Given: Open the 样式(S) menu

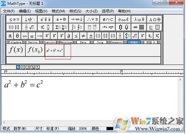Looking at the screenshot, I should click(x=75, y=11).
